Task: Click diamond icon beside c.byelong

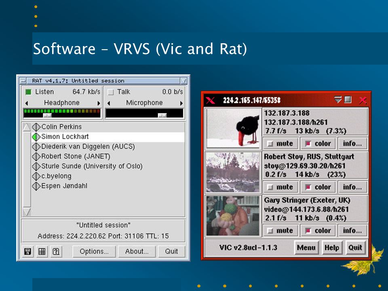Action: pyautogui.click(x=36, y=176)
